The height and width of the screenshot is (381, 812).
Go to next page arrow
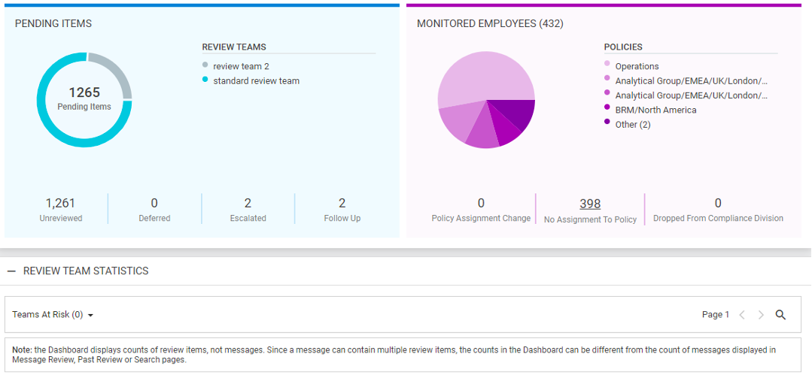[761, 315]
